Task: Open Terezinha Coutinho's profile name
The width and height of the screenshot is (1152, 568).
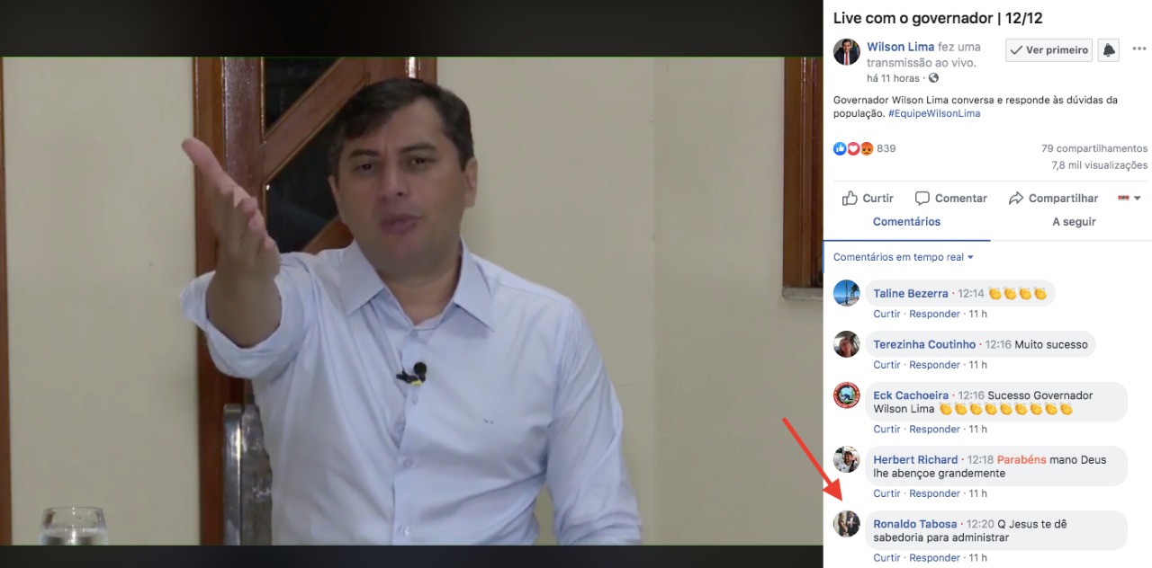Action: click(x=924, y=345)
